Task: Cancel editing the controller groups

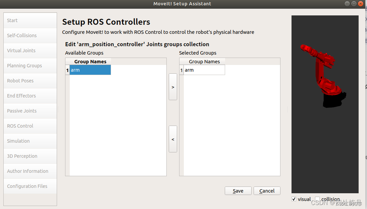Action: coord(267,191)
